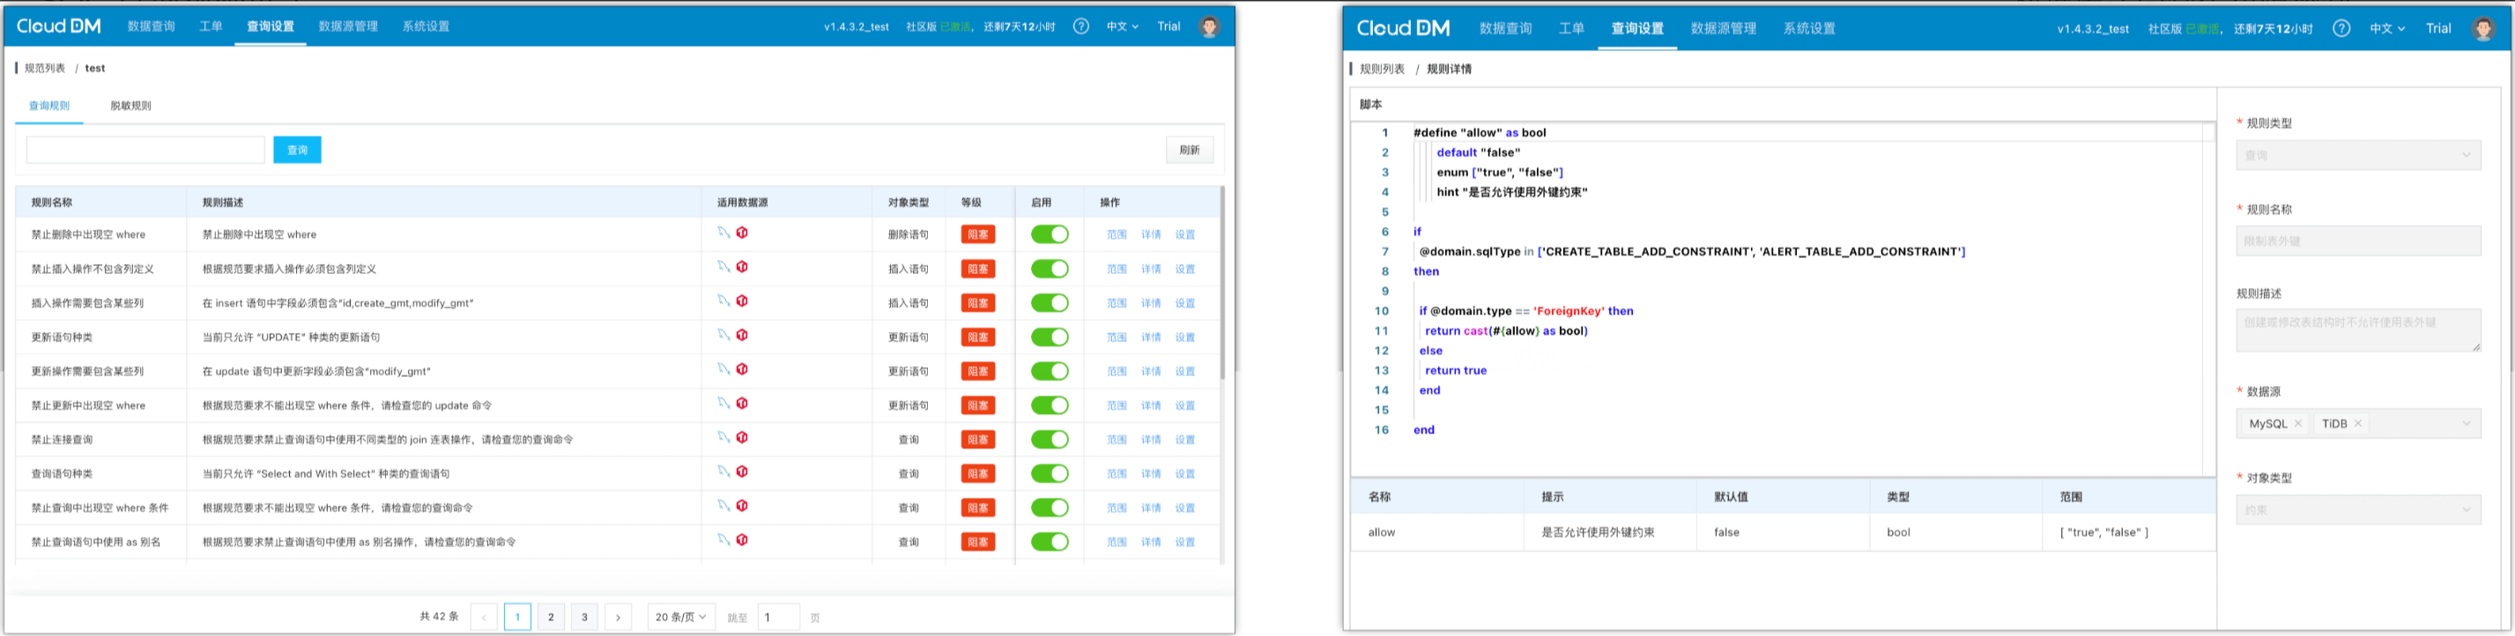Expand the 规则类型 dropdown in rule details
This screenshot has height=636, width=2515.
coord(2358,155)
